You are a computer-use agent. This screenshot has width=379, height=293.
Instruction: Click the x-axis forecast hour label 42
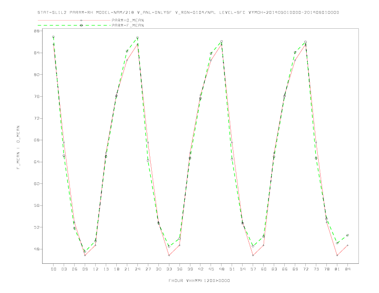click(x=201, y=269)
